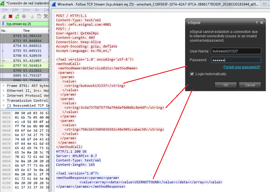Sort packets by the No. column header

(x=11, y=31)
